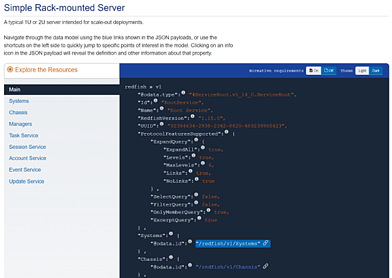This screenshot has width=392, height=278.
Task: Click the orange Explore the Resources circle icon
Action: coord(10,70)
